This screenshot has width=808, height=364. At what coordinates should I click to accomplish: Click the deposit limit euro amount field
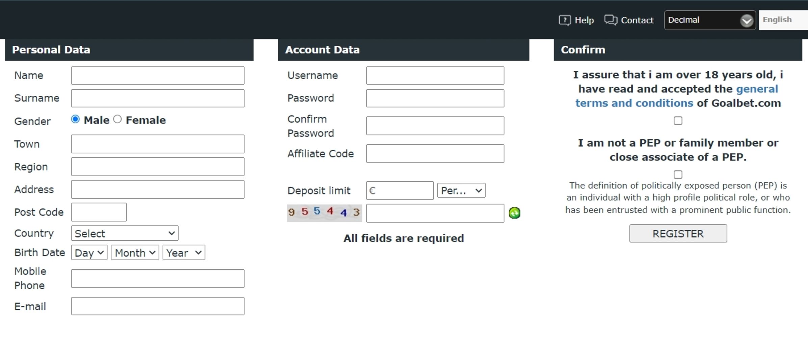(400, 190)
